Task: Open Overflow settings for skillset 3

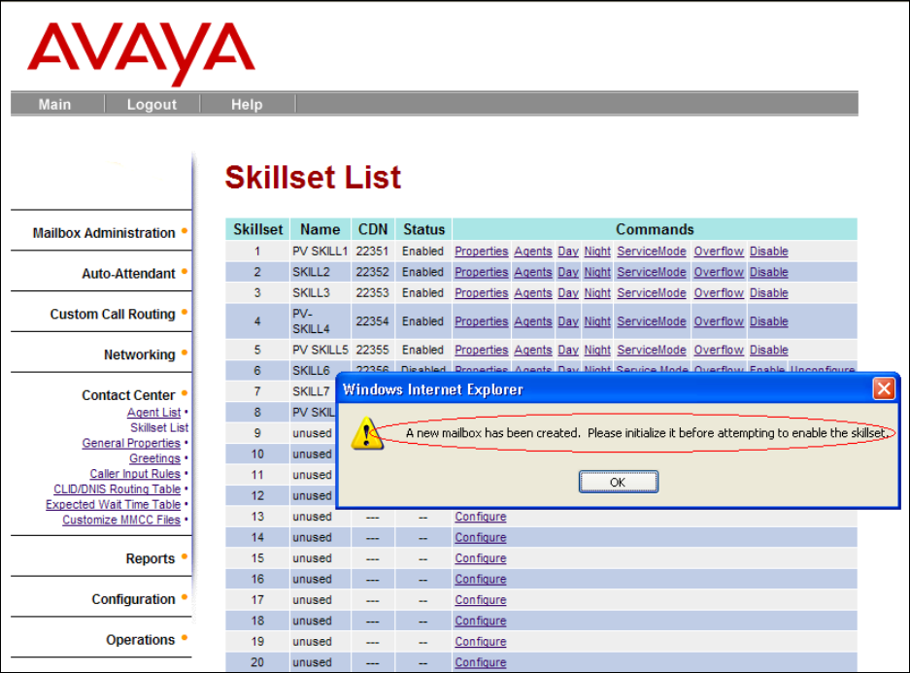Action: (x=719, y=293)
